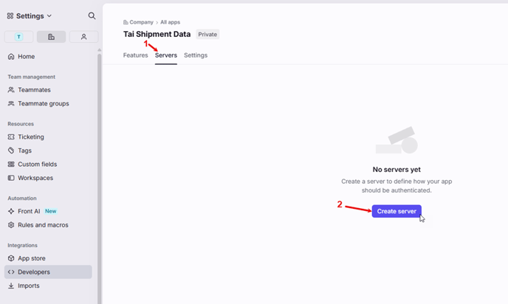Open the App store integrations page
Screen dimensions: 508x304
tap(31, 258)
